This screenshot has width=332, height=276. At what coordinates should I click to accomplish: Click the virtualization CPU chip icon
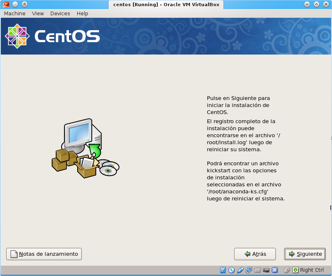pyautogui.click(x=275, y=270)
